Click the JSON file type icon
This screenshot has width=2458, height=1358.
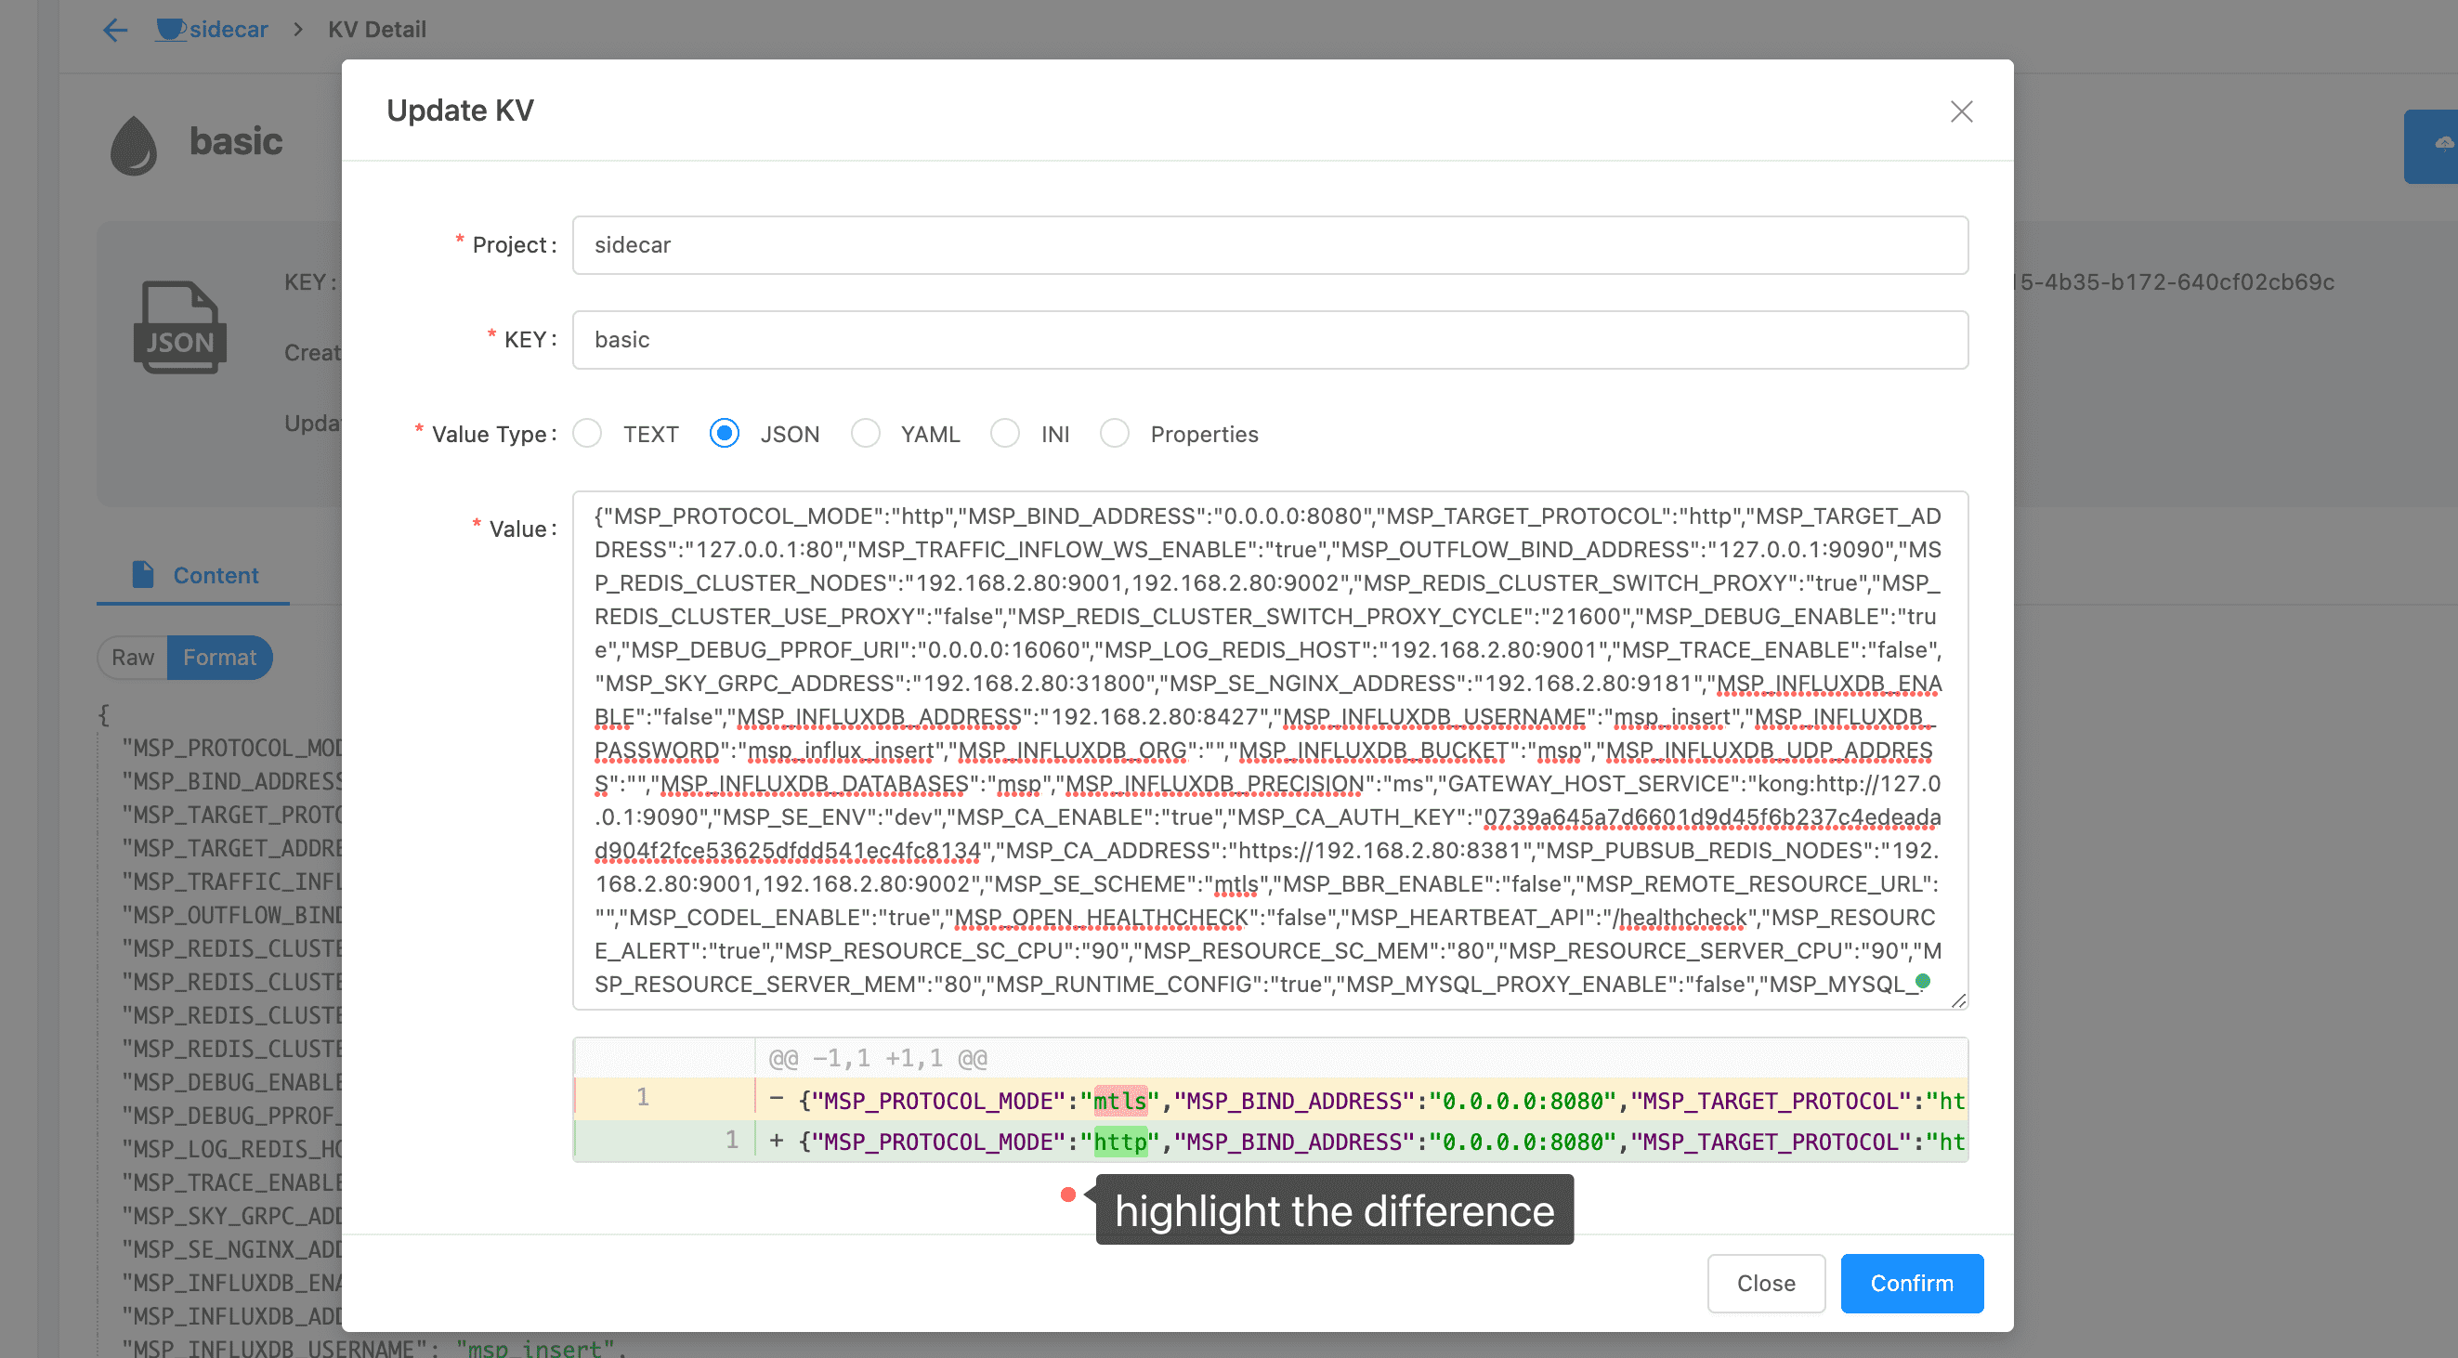click(179, 327)
